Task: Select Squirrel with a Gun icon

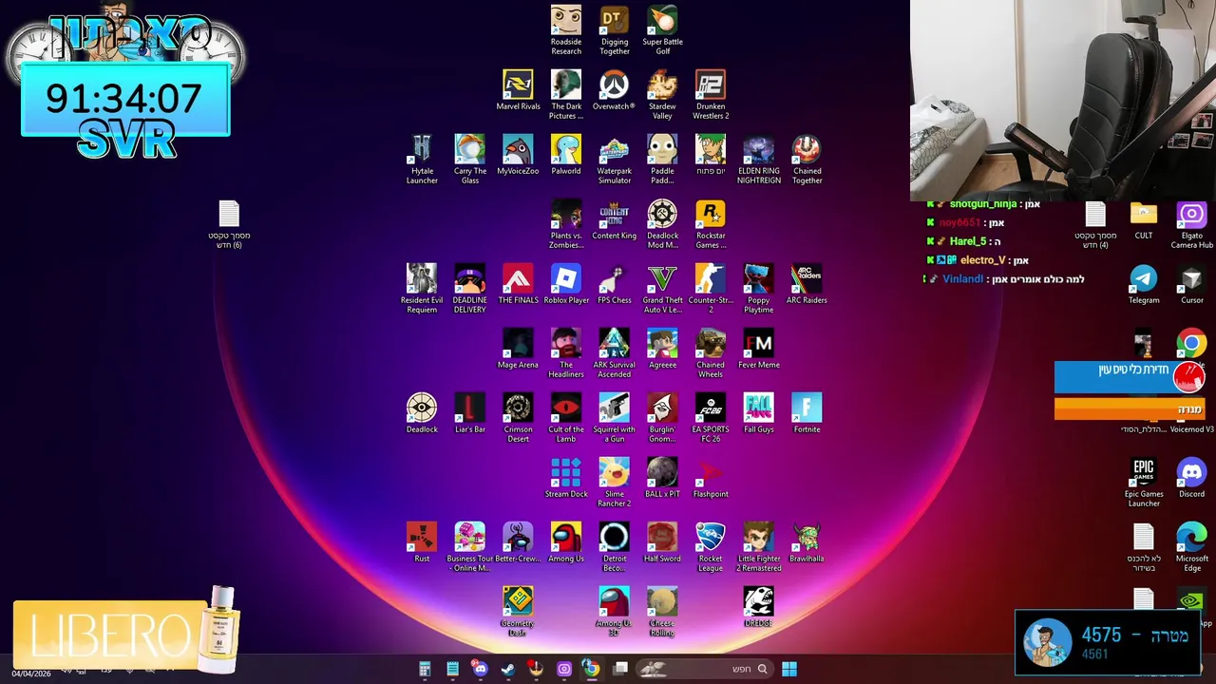Action: (615, 418)
